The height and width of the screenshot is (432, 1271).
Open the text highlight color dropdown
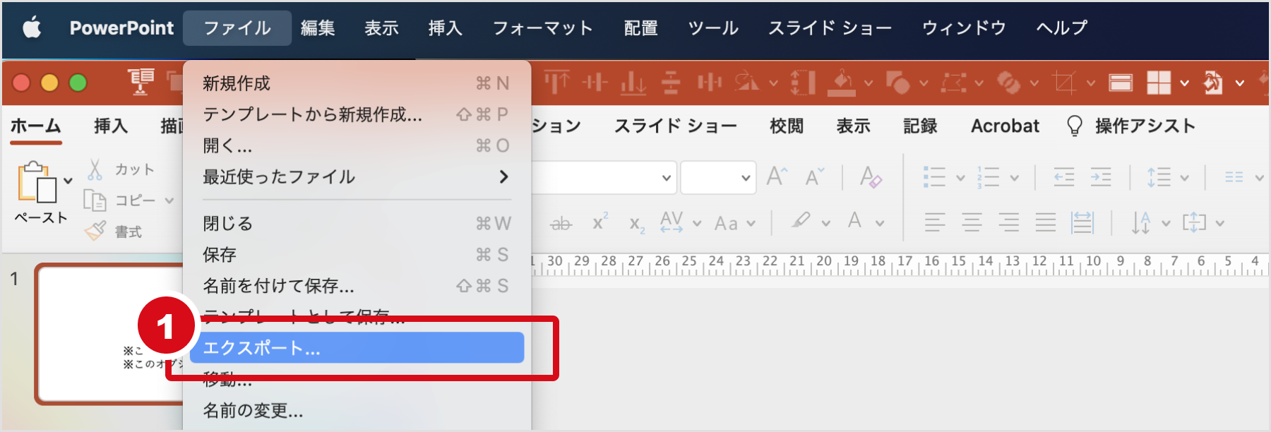coord(825,223)
